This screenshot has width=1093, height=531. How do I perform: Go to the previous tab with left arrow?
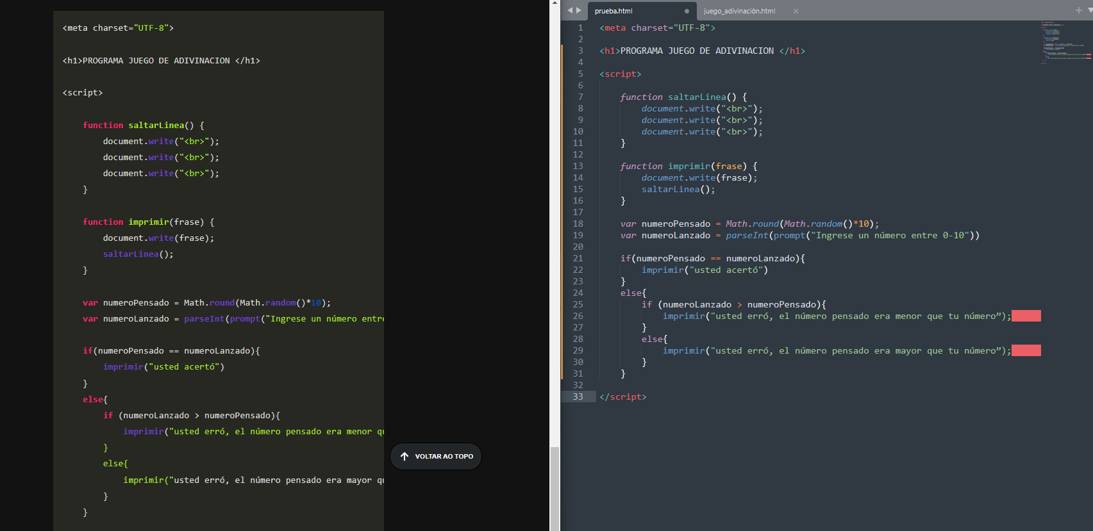pos(570,10)
